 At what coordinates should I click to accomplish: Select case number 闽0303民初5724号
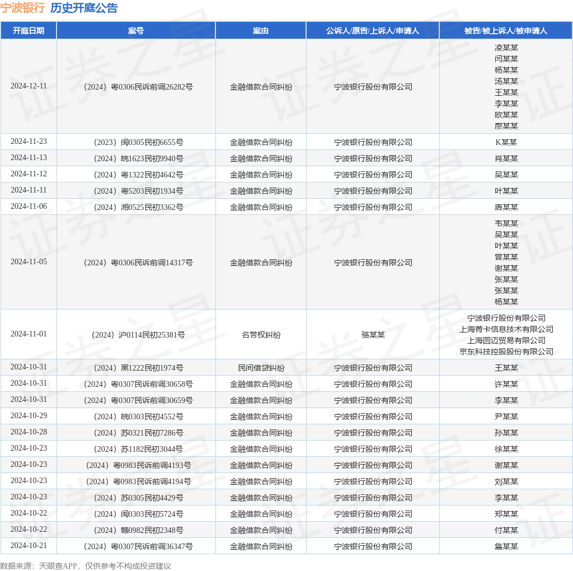tap(139, 514)
